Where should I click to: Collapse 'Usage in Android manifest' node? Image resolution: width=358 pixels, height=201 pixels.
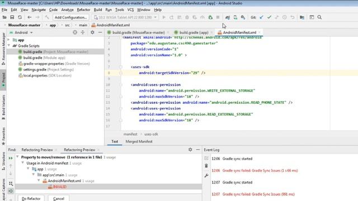tap(22, 163)
